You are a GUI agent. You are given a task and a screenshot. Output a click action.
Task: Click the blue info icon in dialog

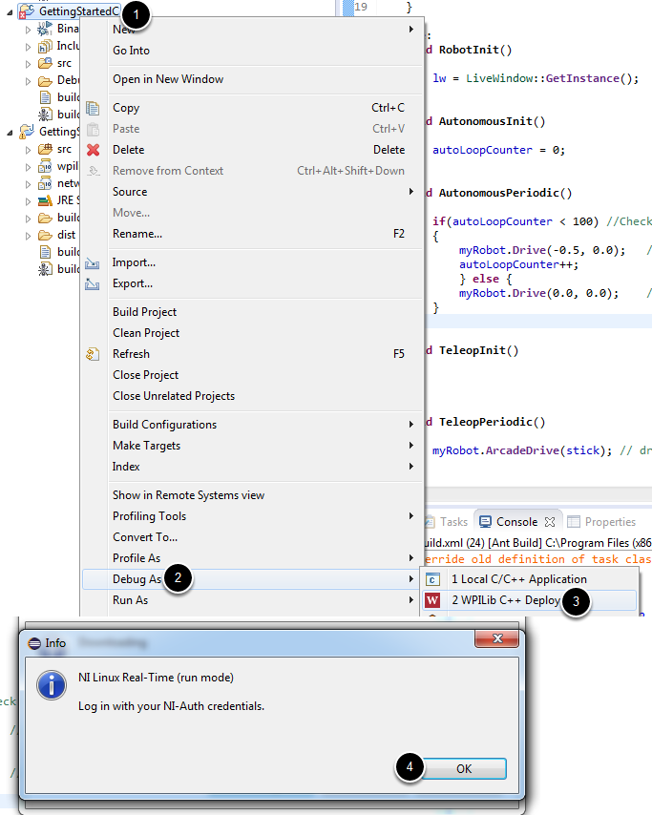tap(52, 685)
